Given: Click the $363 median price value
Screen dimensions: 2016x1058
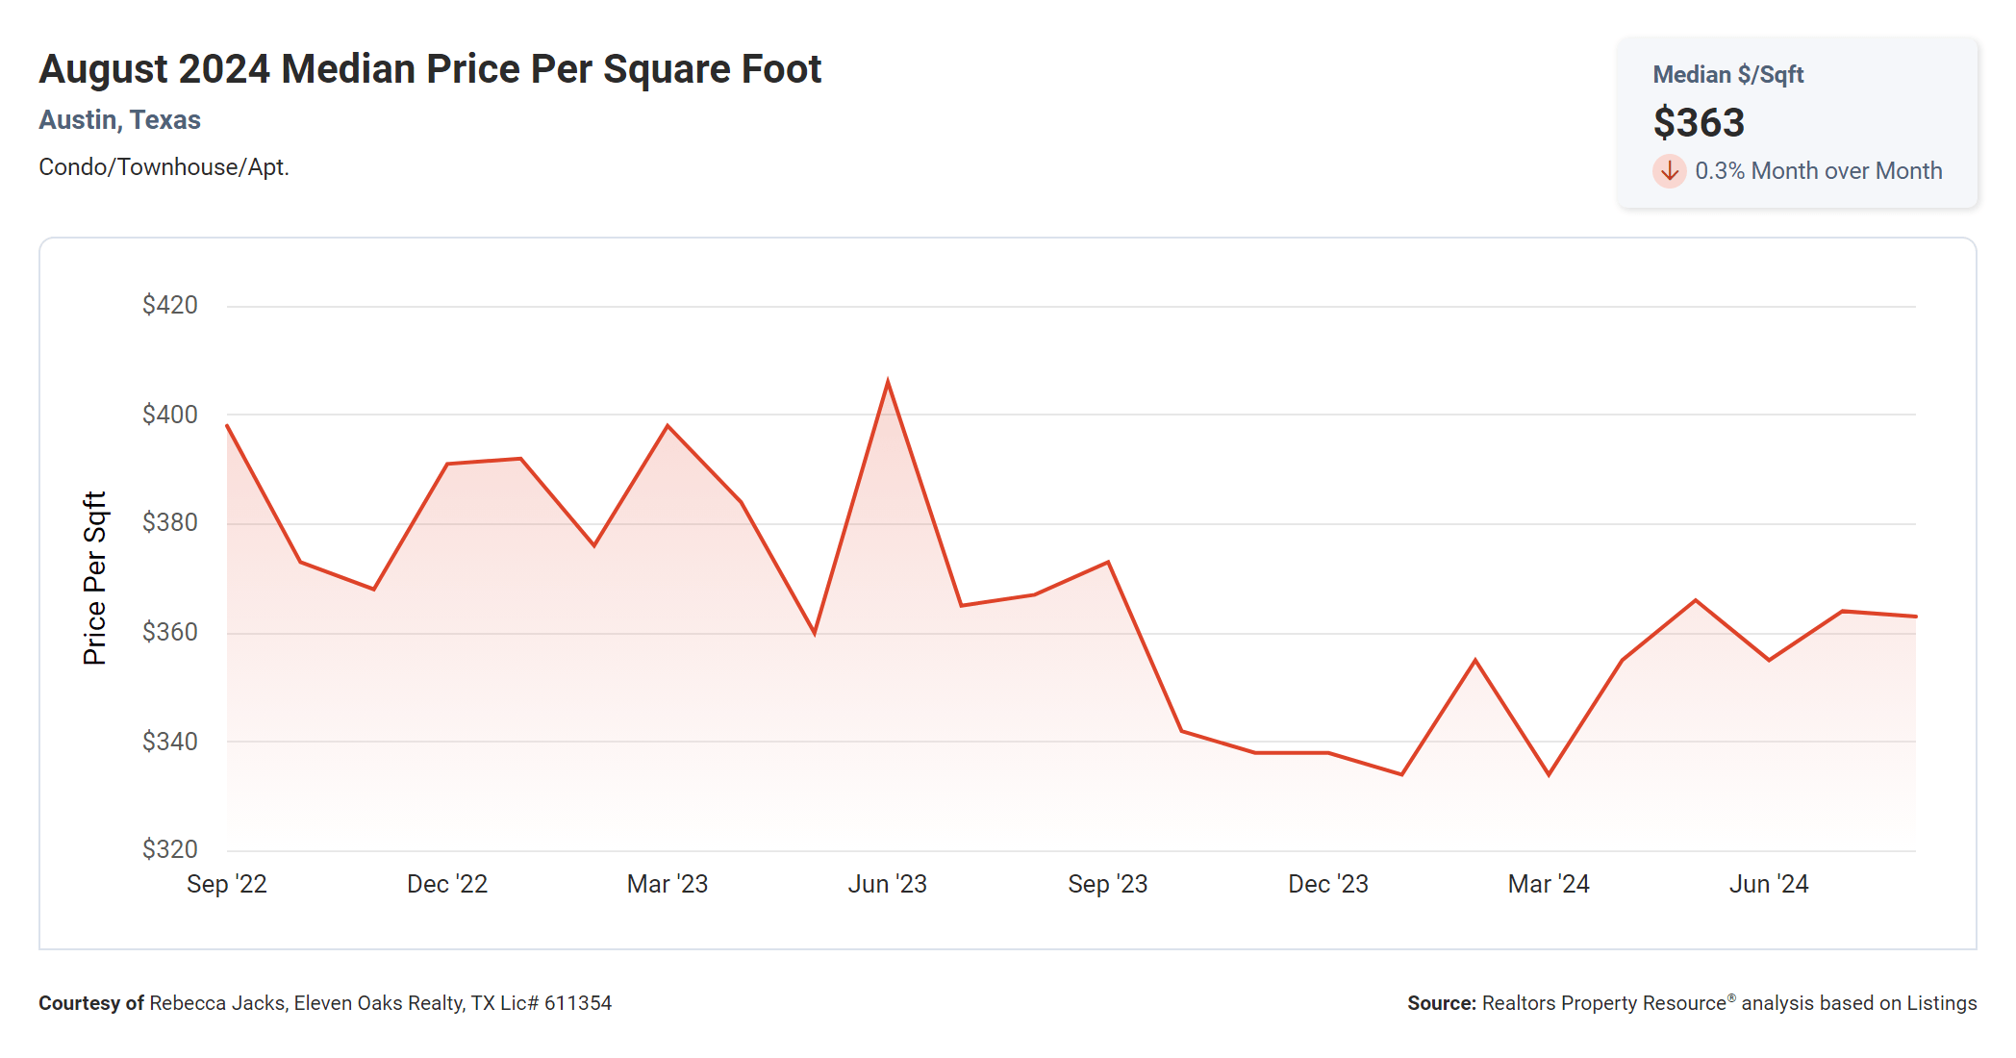Looking at the screenshot, I should [1699, 123].
